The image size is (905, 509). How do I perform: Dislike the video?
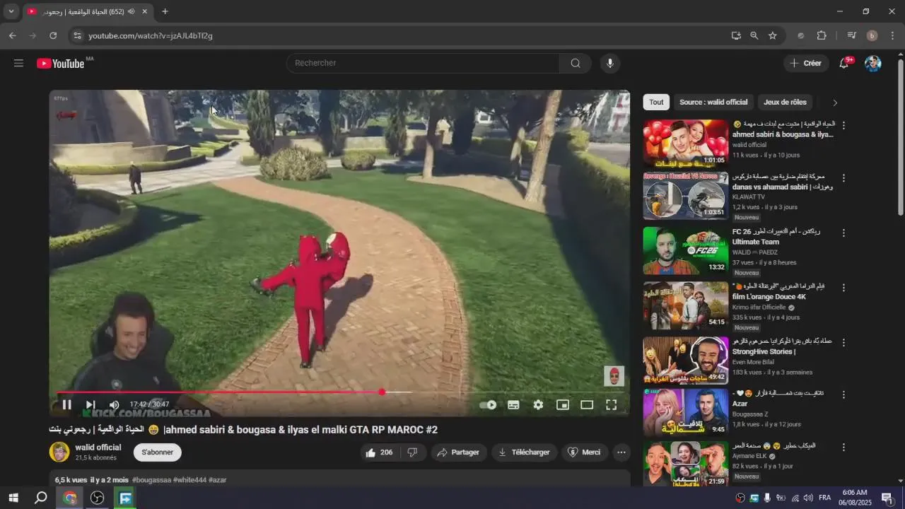tap(412, 452)
